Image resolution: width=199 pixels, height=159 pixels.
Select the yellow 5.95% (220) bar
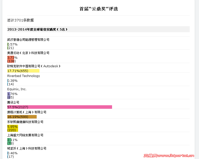[13, 128]
